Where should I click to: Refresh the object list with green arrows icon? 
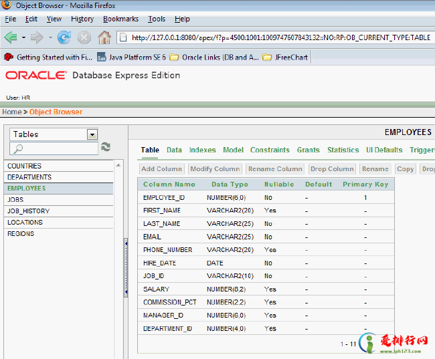106,147
